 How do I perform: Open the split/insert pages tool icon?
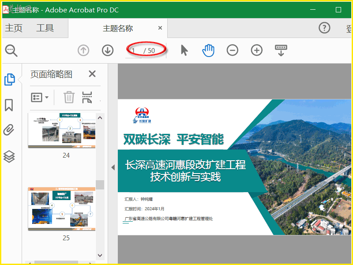[87, 97]
